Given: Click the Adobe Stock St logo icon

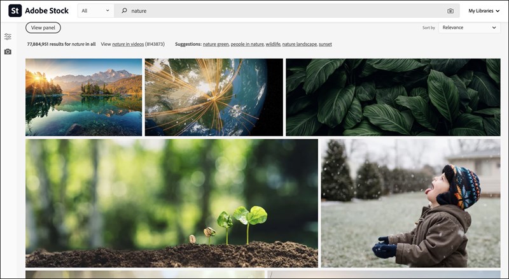Looking at the screenshot, I should pos(15,11).
